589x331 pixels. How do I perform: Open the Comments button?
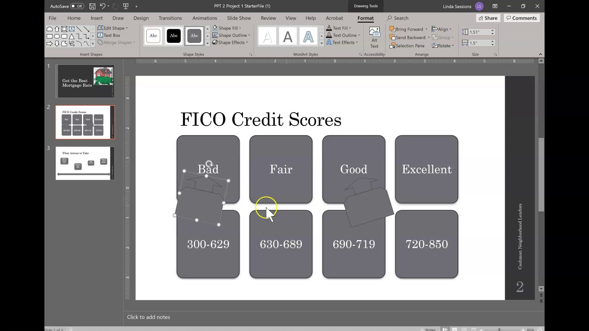521,18
